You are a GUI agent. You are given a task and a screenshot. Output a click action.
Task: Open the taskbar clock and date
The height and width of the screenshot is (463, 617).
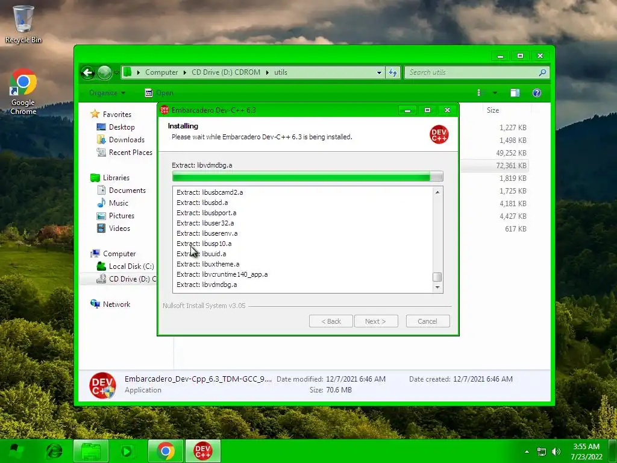tap(586, 452)
